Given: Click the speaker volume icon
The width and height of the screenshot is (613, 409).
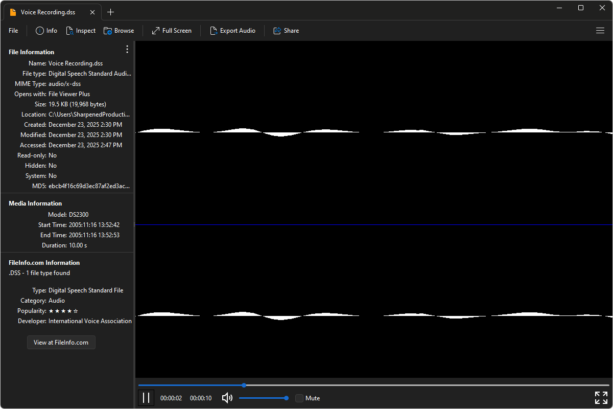Looking at the screenshot, I should [227, 398].
